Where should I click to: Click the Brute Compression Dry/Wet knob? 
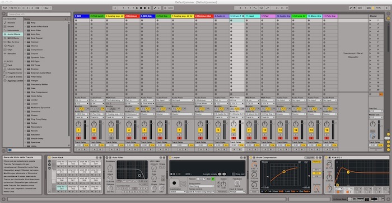317,188
